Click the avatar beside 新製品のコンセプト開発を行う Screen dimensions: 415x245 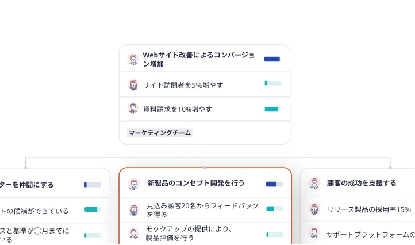(x=133, y=184)
